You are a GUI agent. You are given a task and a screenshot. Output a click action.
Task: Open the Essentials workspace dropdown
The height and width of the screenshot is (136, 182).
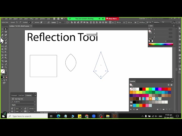click(x=143, y=19)
